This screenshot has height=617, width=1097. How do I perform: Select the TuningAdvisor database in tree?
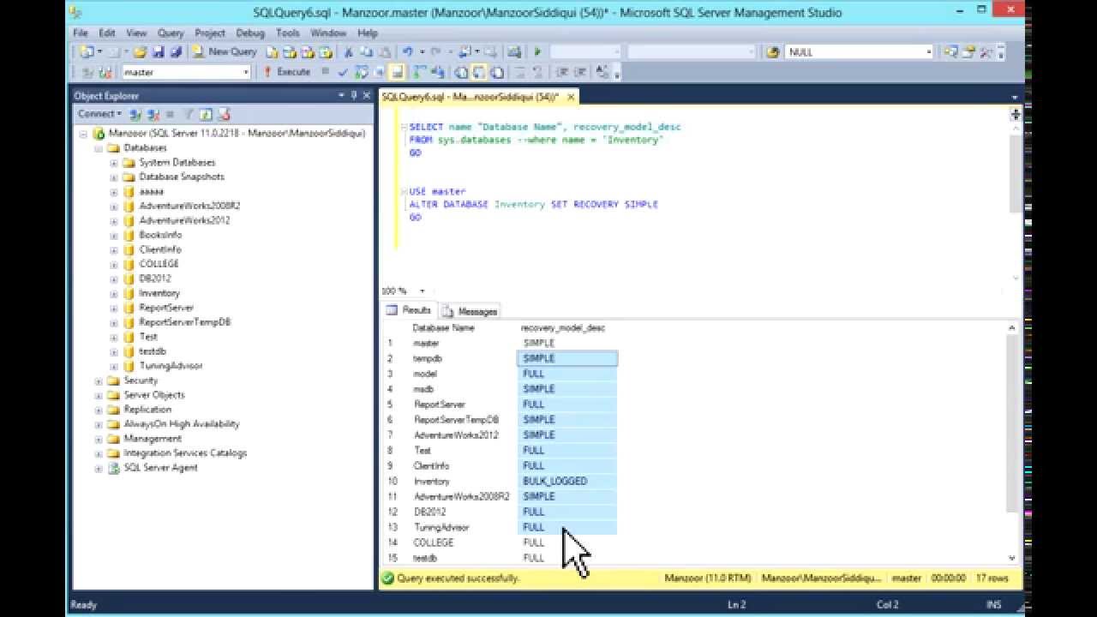coord(171,366)
